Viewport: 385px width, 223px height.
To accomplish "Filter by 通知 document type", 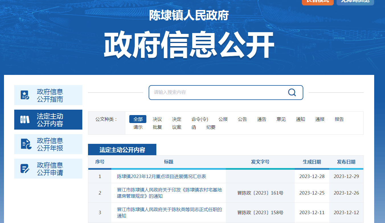I will (300, 119).
